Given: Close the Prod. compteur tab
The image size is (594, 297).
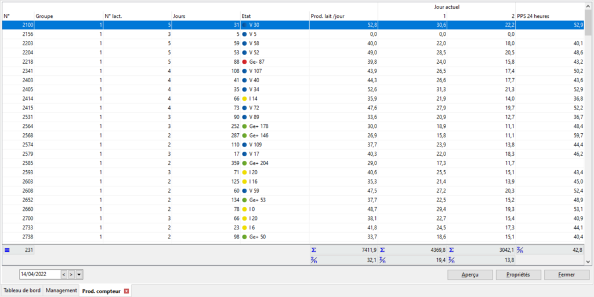Looking at the screenshot, I should point(126,291).
